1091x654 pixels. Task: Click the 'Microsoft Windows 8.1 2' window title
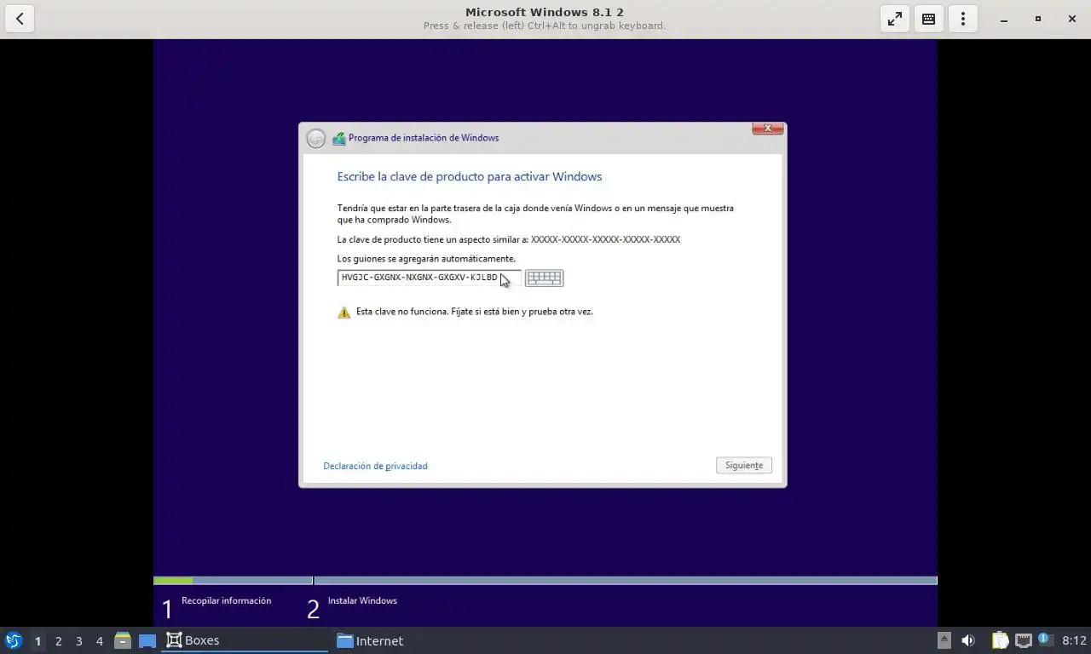tap(545, 12)
